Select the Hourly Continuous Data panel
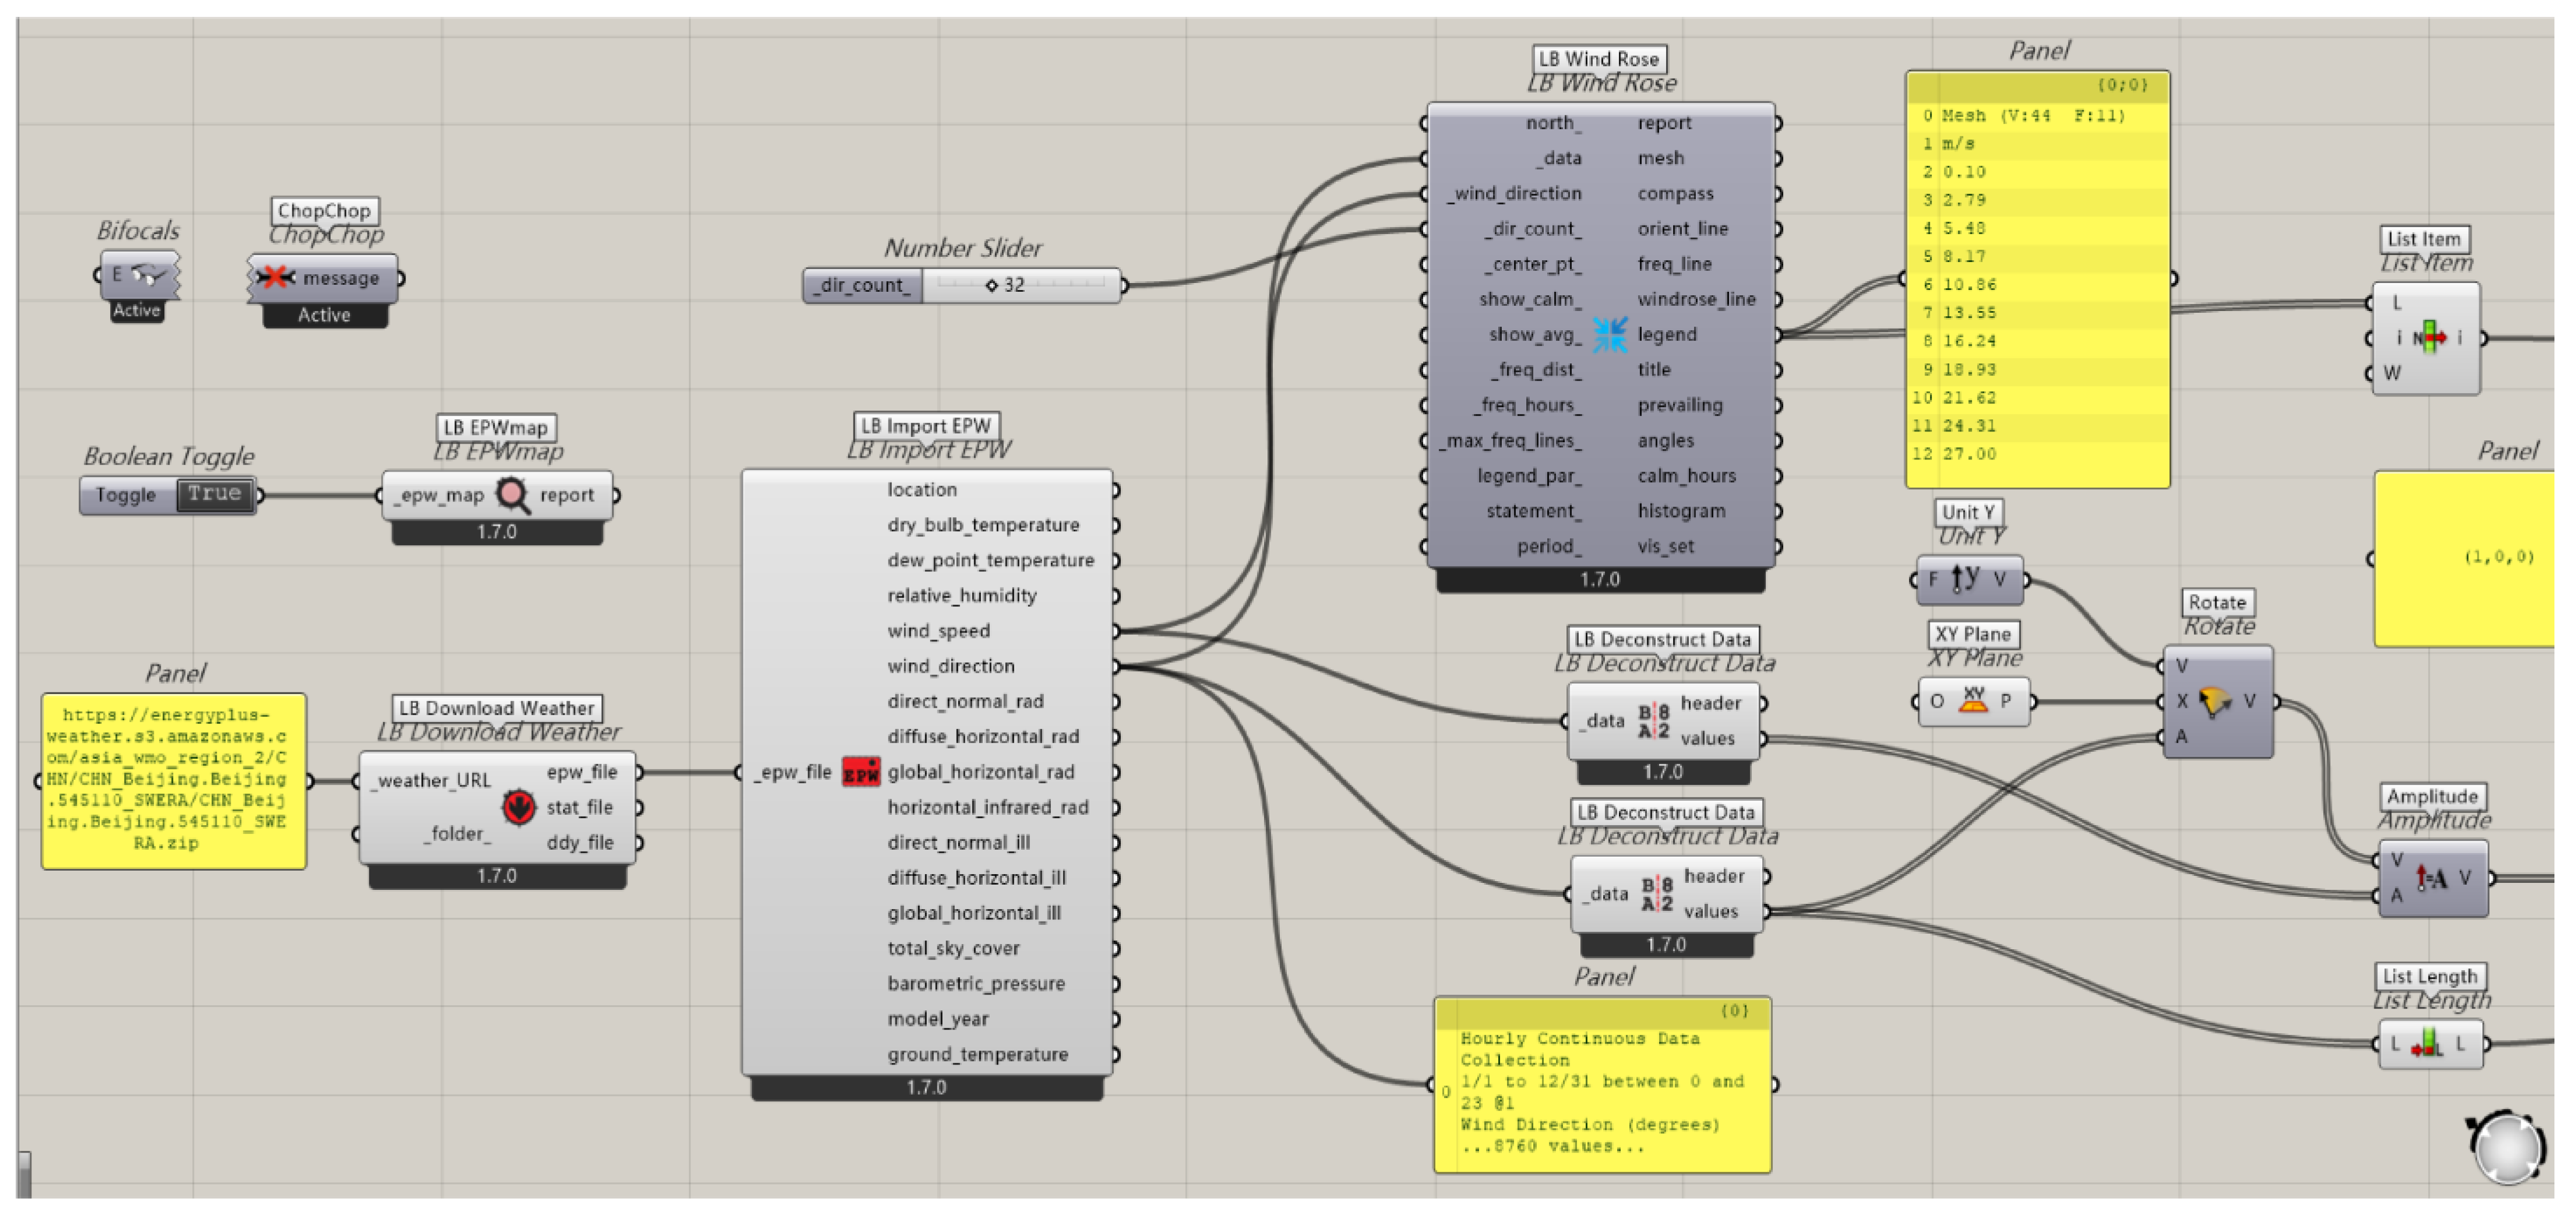 pyautogui.click(x=1602, y=1084)
